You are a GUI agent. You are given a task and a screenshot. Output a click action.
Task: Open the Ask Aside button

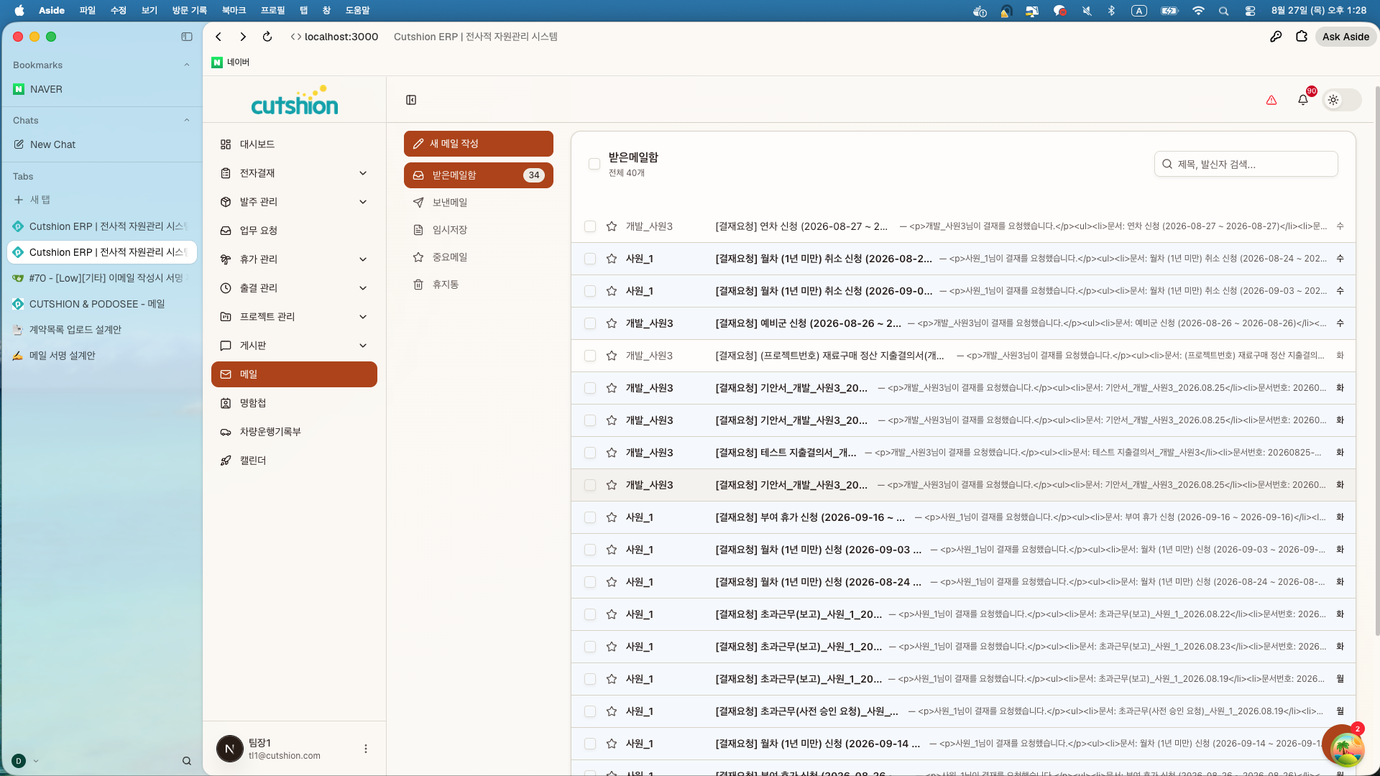pyautogui.click(x=1345, y=37)
